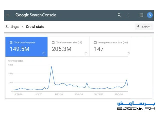Viewport: 162px width, 114px height.
Task: Click help icon on Total download size
Action: 86,53
